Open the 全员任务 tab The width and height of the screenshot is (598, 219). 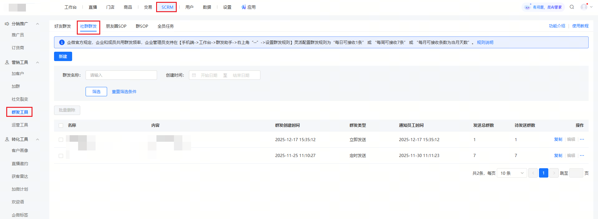166,26
